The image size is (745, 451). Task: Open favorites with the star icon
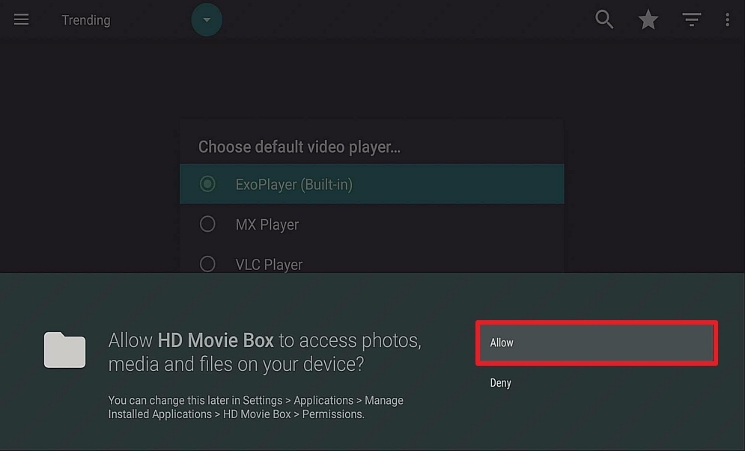(648, 19)
